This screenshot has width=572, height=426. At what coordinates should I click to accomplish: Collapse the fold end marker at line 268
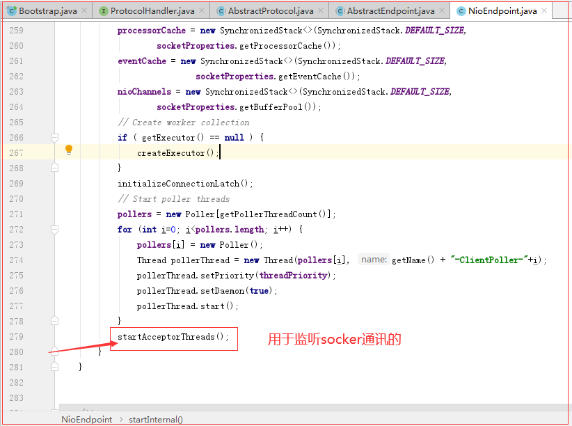coord(54,168)
